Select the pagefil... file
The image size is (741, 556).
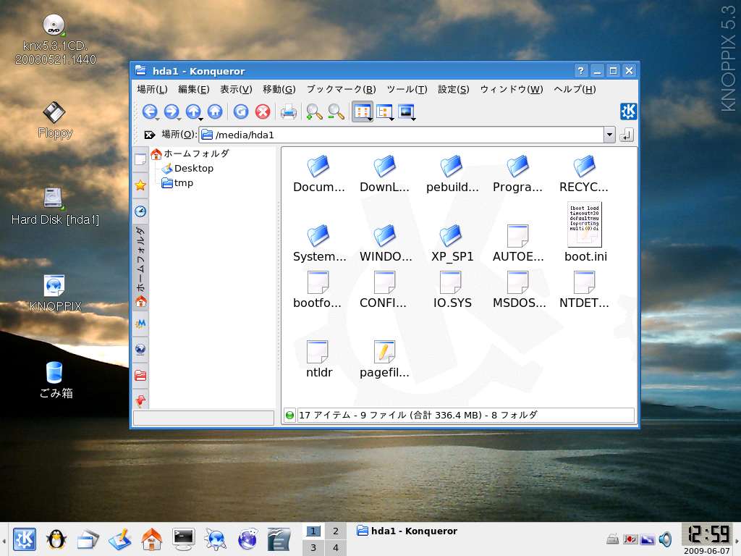tap(384, 359)
